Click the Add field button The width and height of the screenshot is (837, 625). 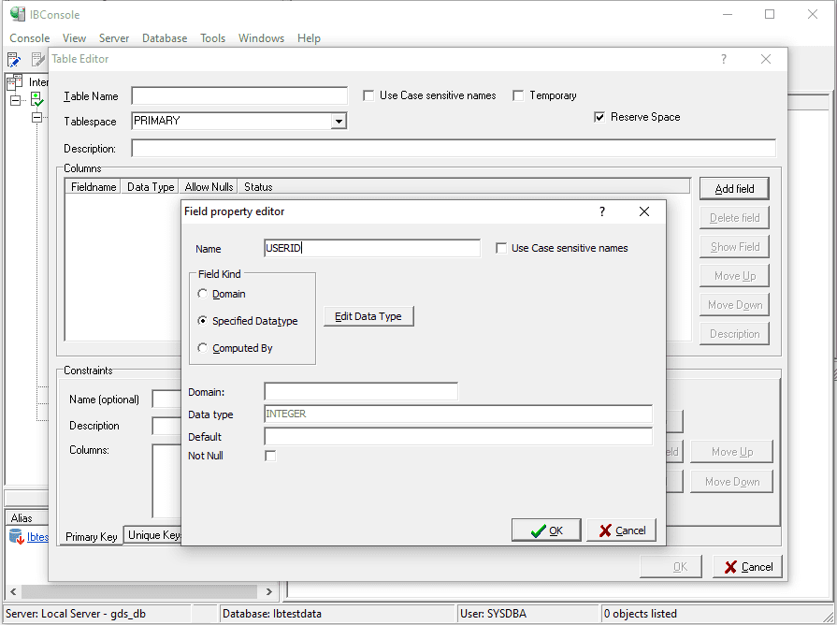733,188
